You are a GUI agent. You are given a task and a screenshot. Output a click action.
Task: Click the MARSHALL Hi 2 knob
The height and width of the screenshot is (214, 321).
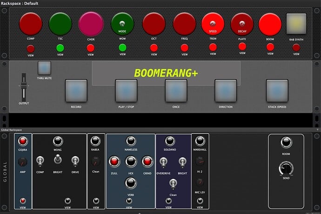pos(200,161)
